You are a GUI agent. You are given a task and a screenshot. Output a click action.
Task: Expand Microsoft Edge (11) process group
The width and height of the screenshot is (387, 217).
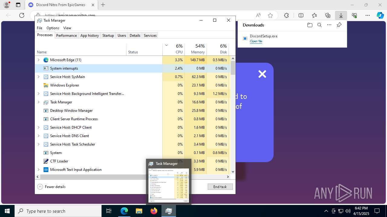38,60
